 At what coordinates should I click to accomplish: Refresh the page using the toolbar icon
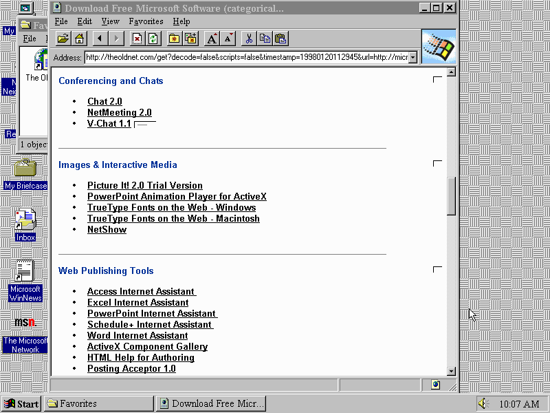(153, 39)
